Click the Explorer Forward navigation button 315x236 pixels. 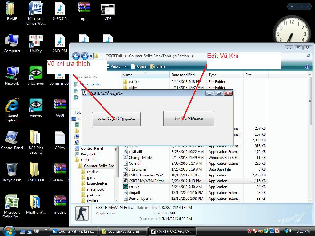(85, 56)
